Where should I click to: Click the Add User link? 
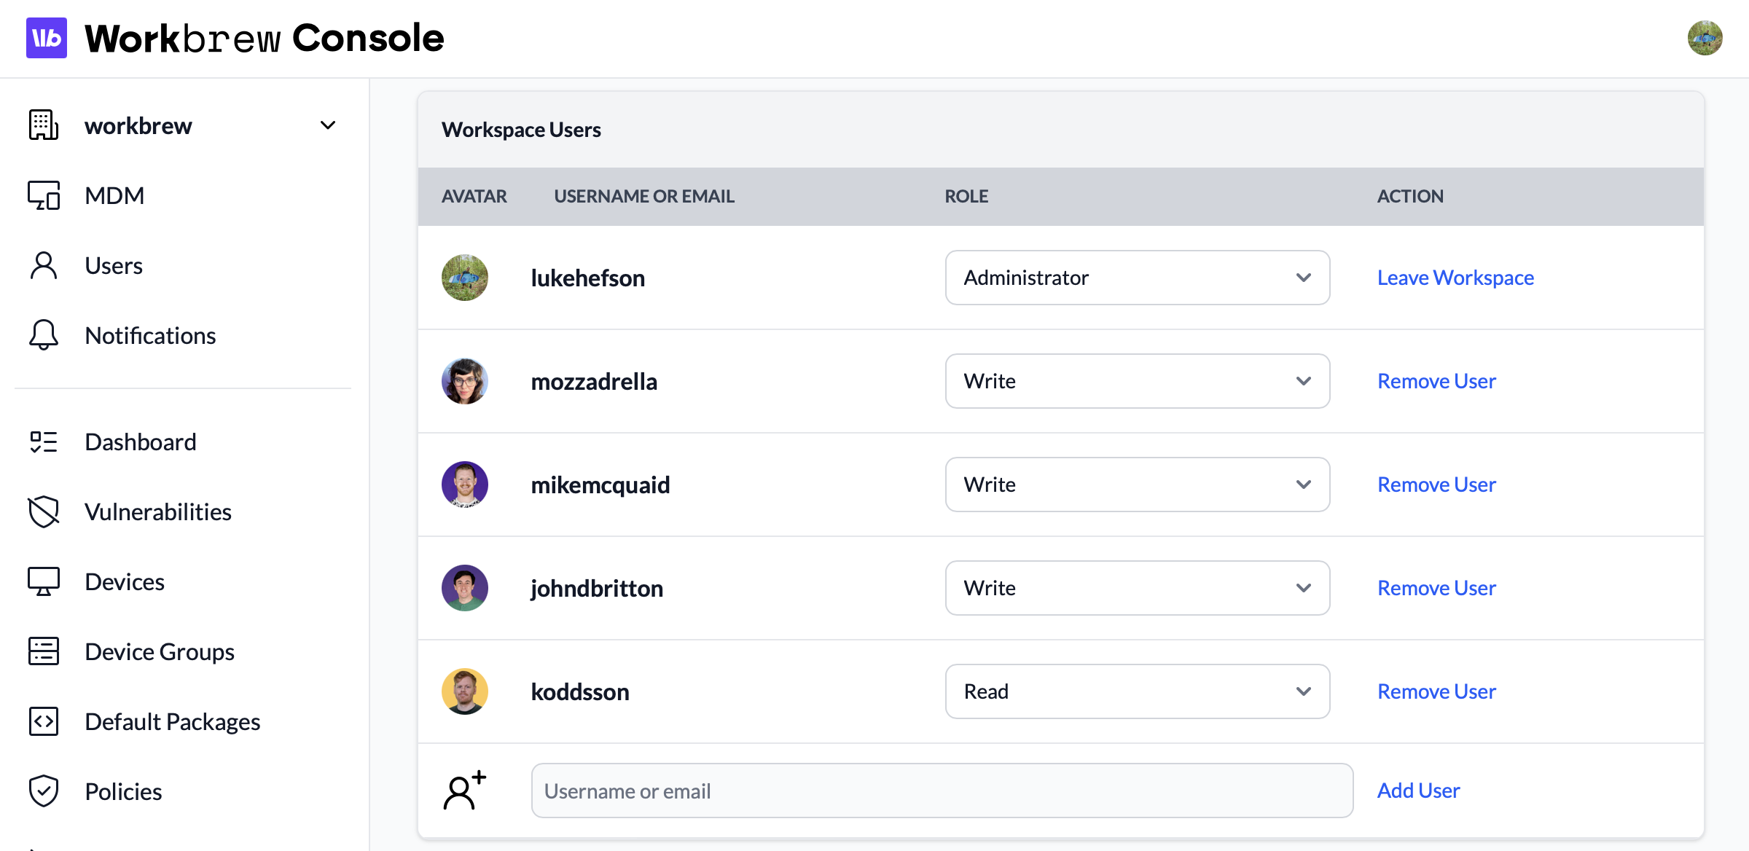1418,791
